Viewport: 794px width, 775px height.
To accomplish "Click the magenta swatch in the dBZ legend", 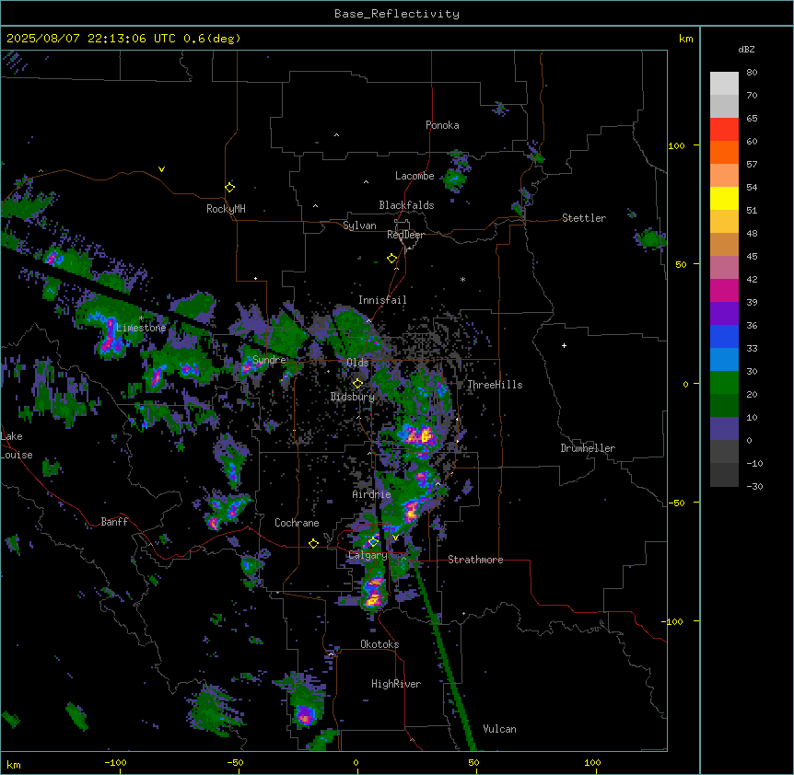I will [724, 290].
